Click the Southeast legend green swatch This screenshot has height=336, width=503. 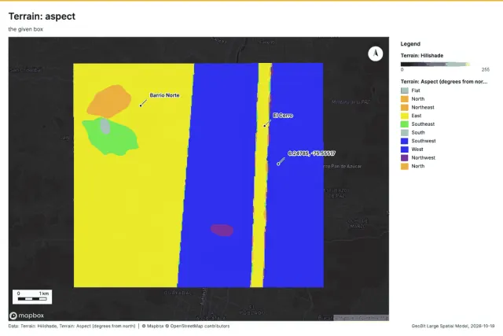405,124
